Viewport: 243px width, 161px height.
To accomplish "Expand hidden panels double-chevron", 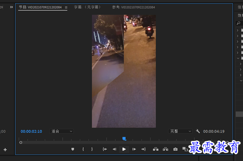I will 11,7.
